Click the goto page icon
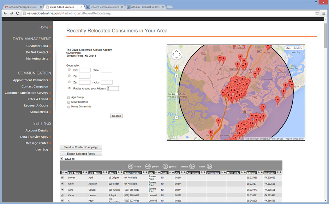This screenshot has width=329, height=204. tap(166, 166)
